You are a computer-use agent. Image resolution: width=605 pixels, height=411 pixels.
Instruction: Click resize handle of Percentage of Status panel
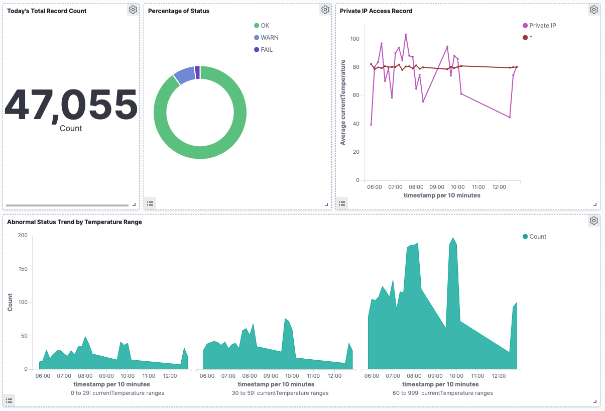326,204
